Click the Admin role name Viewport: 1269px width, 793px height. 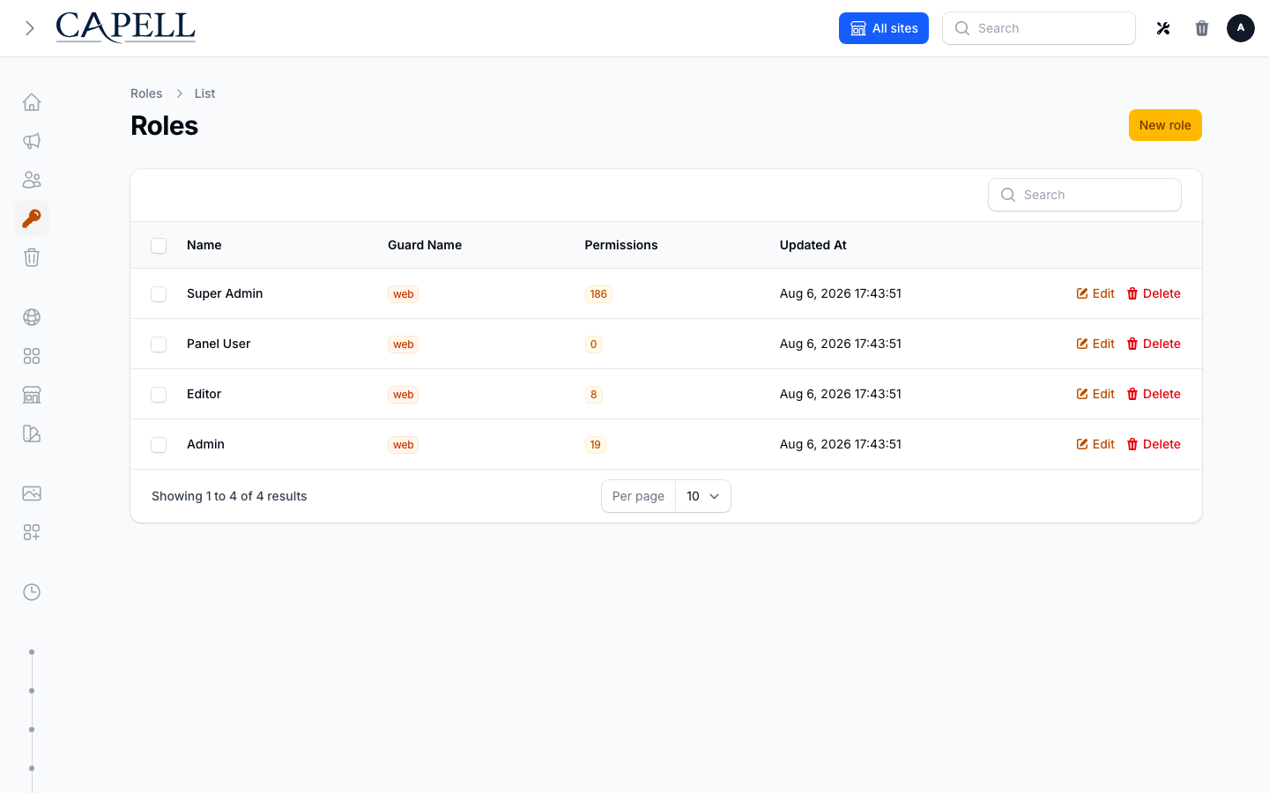(x=205, y=444)
